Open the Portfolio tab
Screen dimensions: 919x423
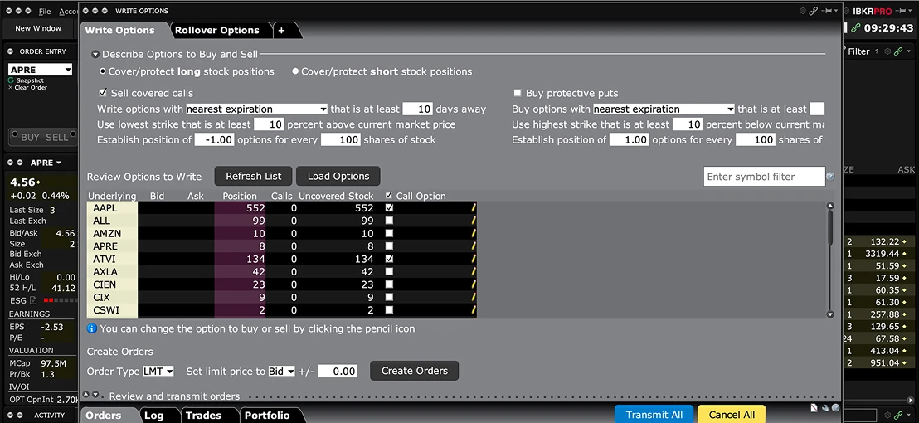click(x=267, y=416)
